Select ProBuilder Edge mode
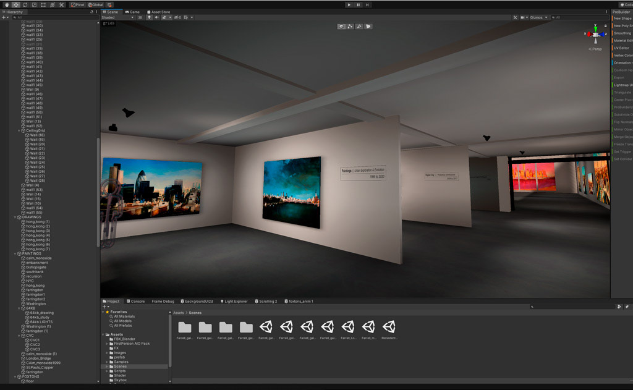The height and width of the screenshot is (390, 633). 359,26
